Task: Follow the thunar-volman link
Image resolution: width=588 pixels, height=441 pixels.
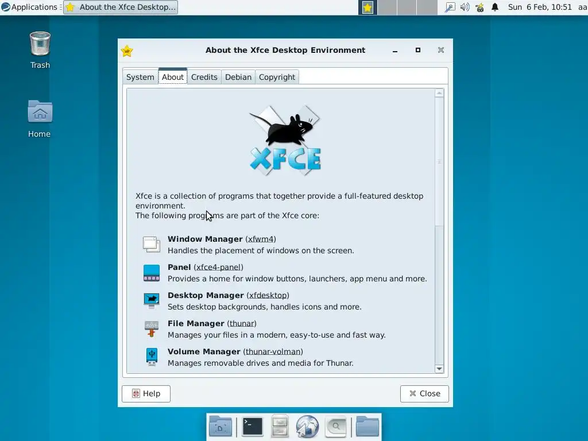Action: (x=273, y=352)
